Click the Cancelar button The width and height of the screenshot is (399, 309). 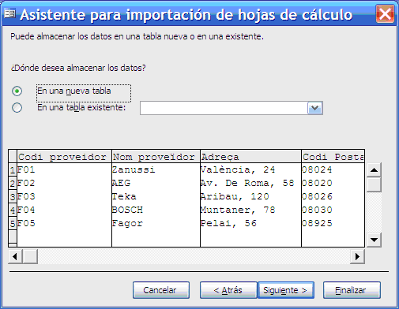pos(161,290)
